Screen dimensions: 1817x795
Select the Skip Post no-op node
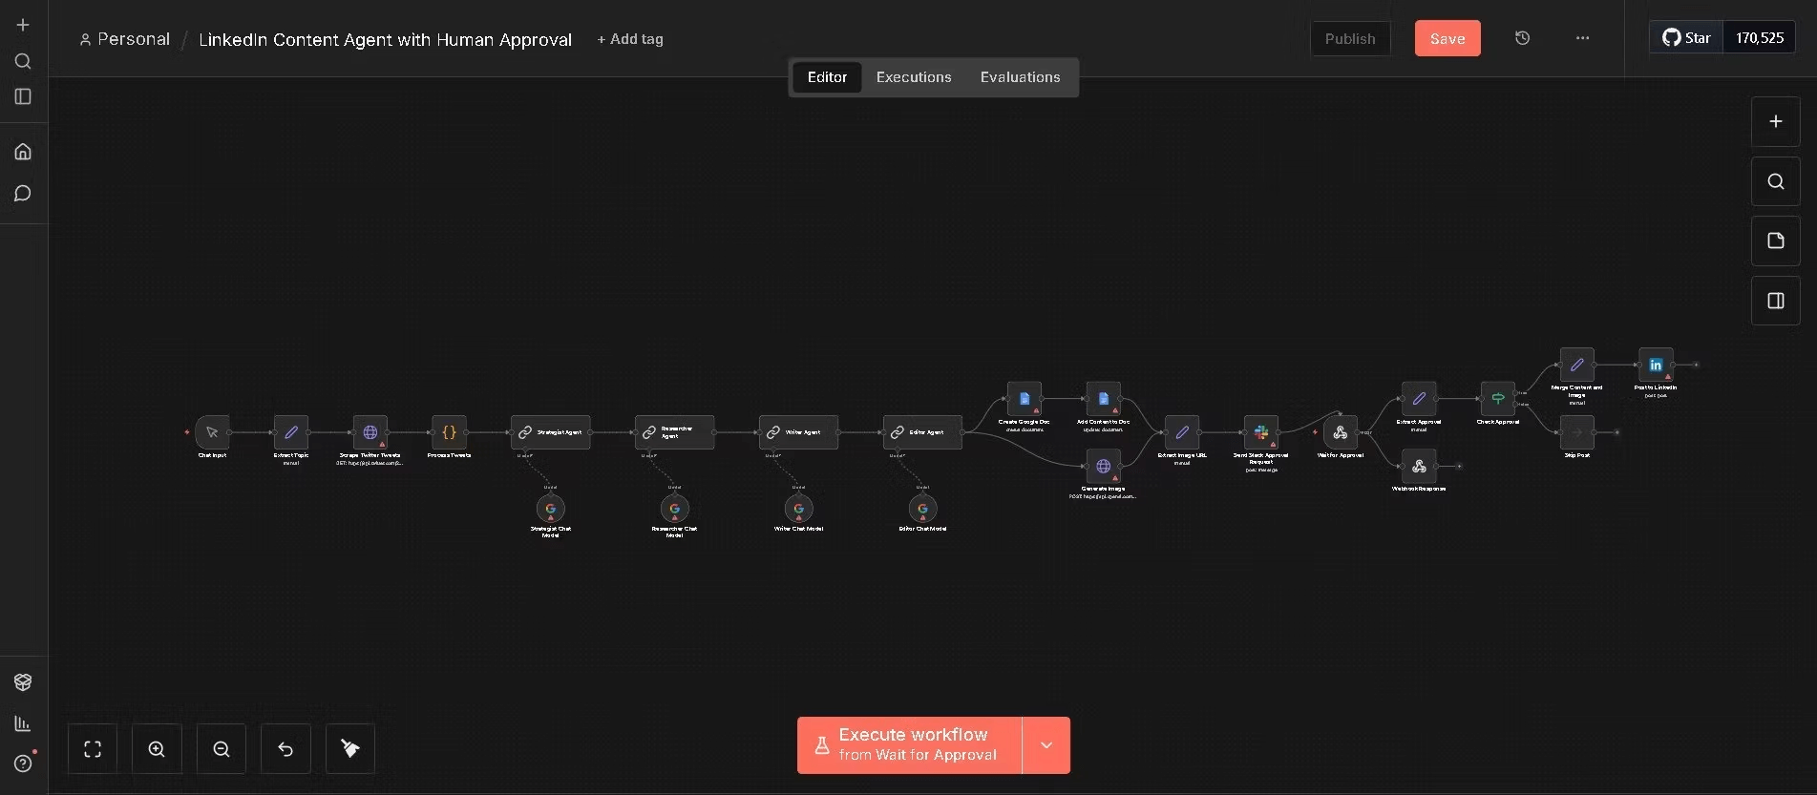coord(1577,432)
